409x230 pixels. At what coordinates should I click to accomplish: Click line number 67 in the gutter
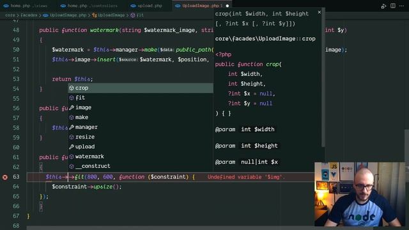[16, 216]
